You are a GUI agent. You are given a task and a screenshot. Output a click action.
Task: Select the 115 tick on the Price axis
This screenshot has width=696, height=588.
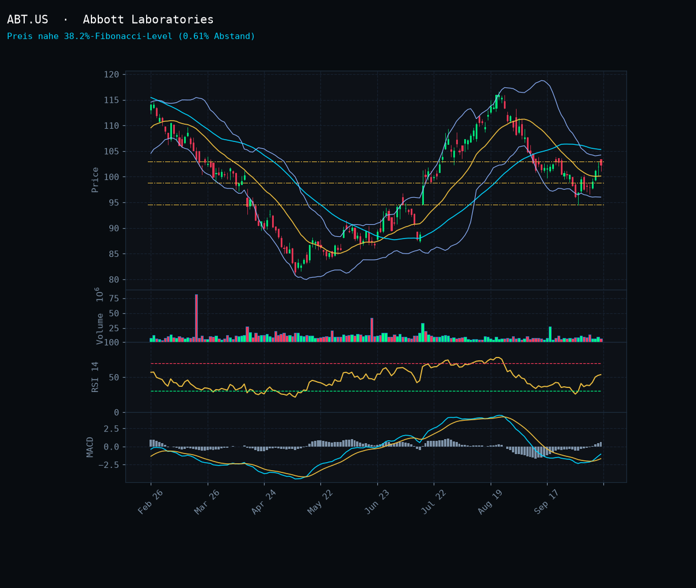click(x=112, y=100)
